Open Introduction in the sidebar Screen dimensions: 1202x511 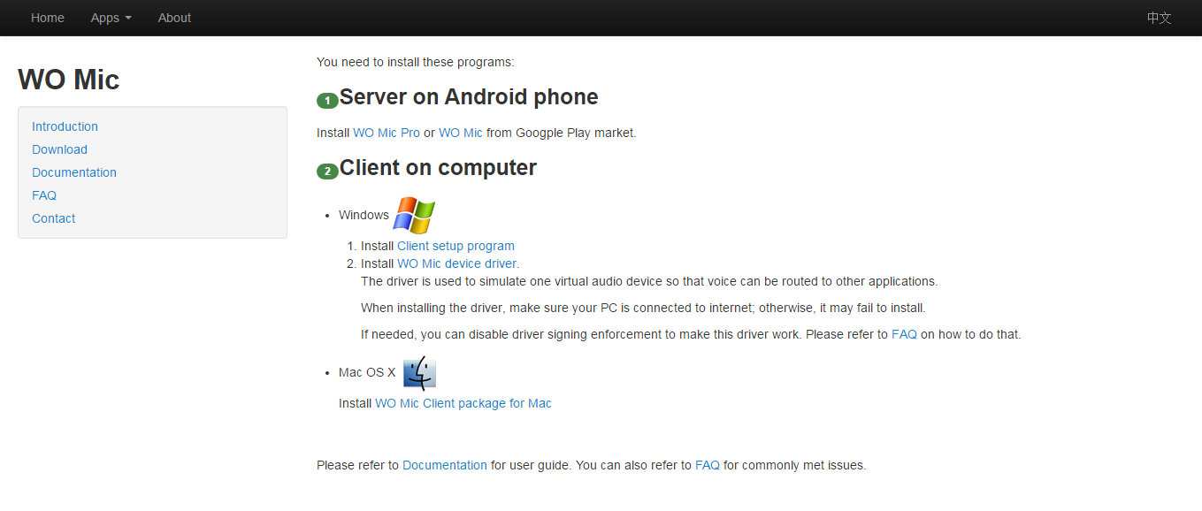click(65, 126)
